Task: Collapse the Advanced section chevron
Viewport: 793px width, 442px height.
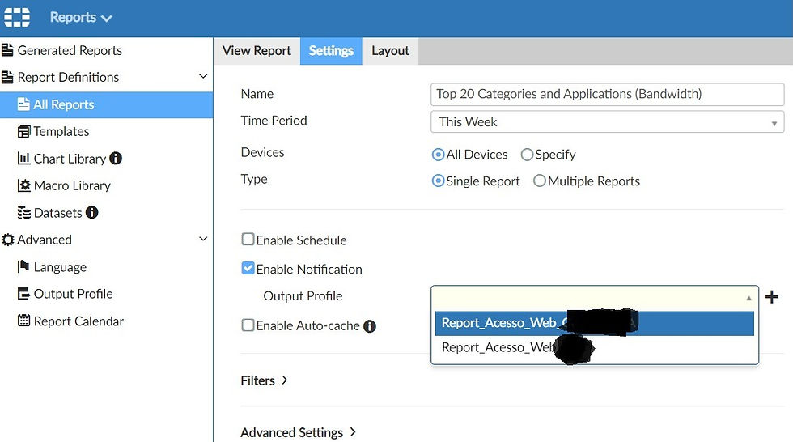Action: (x=203, y=239)
